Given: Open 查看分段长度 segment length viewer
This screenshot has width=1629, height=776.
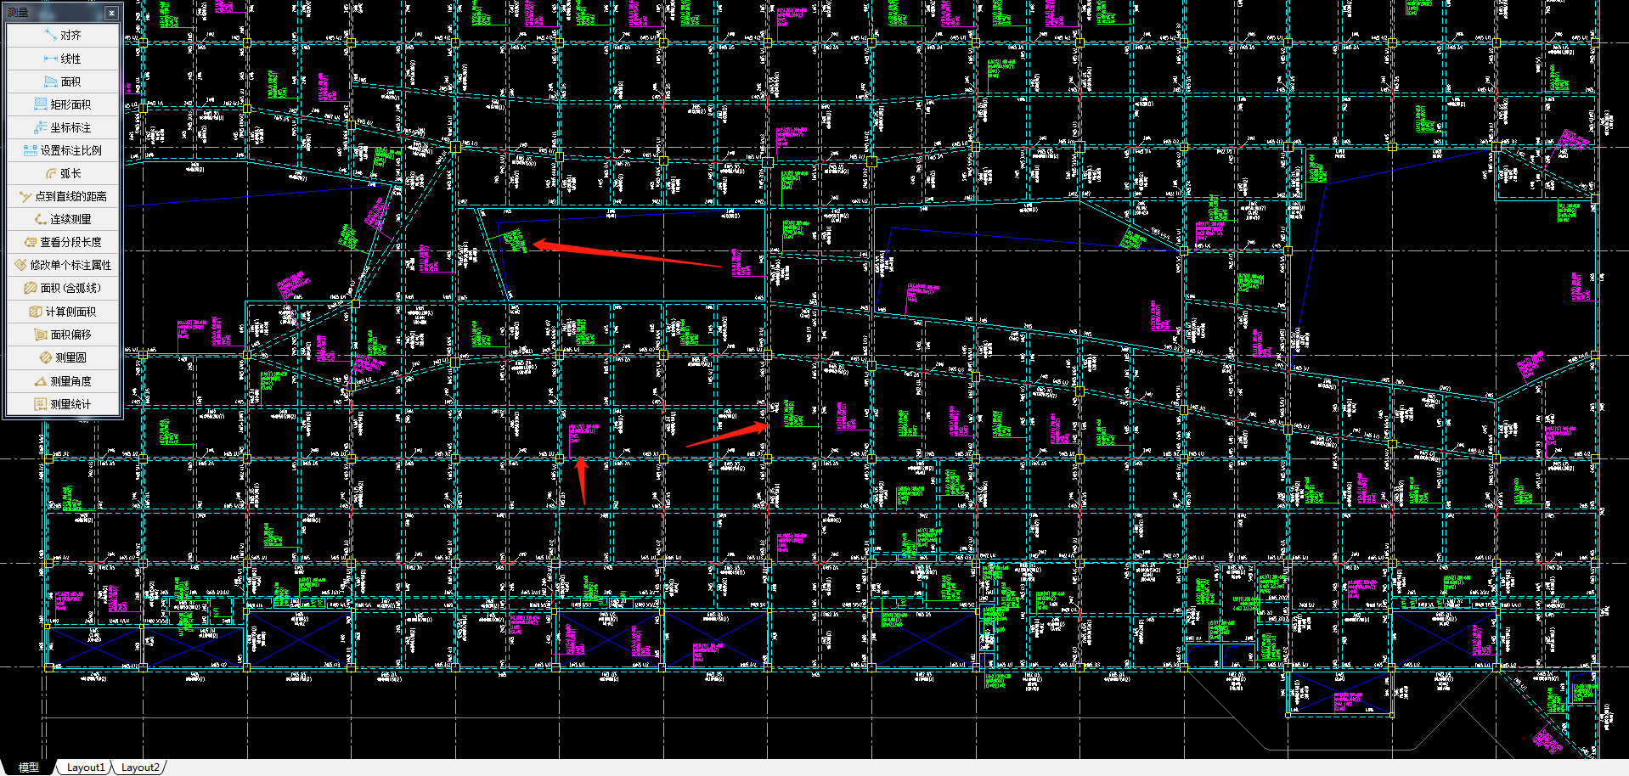Looking at the screenshot, I should [63, 242].
